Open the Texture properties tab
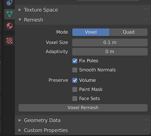This screenshot has width=151, height=136. 9,41
